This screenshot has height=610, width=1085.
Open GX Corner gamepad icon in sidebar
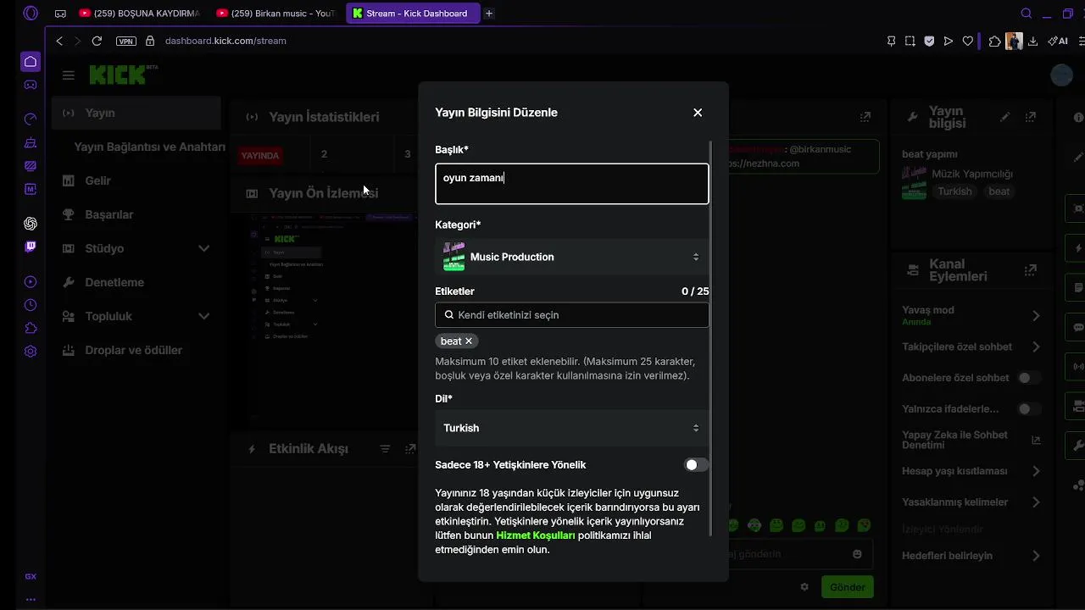point(31,85)
